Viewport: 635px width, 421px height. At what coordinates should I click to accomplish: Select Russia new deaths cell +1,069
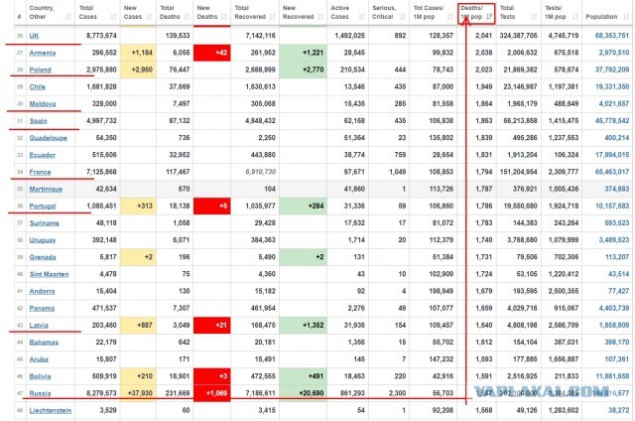211,393
